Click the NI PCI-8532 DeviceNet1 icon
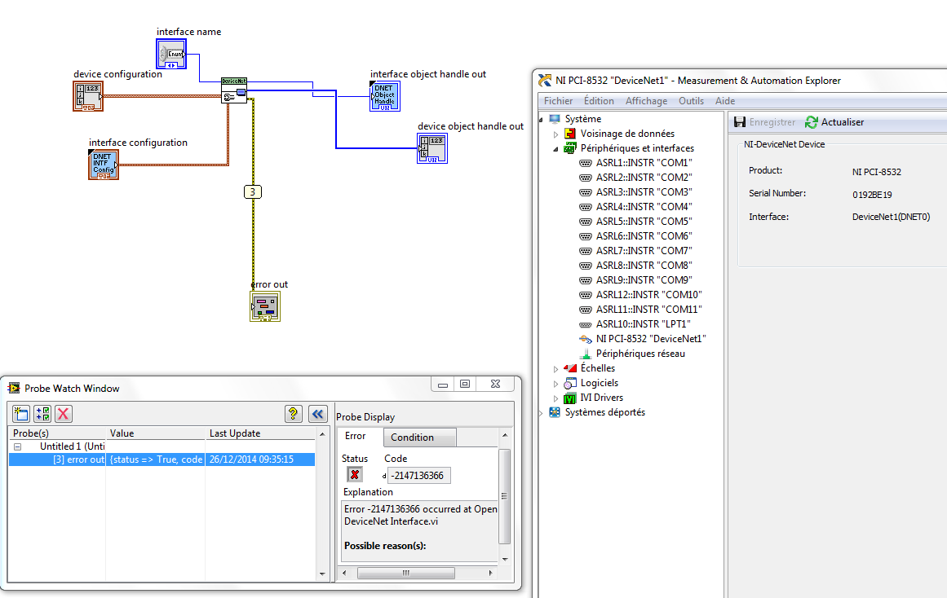947x598 pixels. (x=585, y=339)
